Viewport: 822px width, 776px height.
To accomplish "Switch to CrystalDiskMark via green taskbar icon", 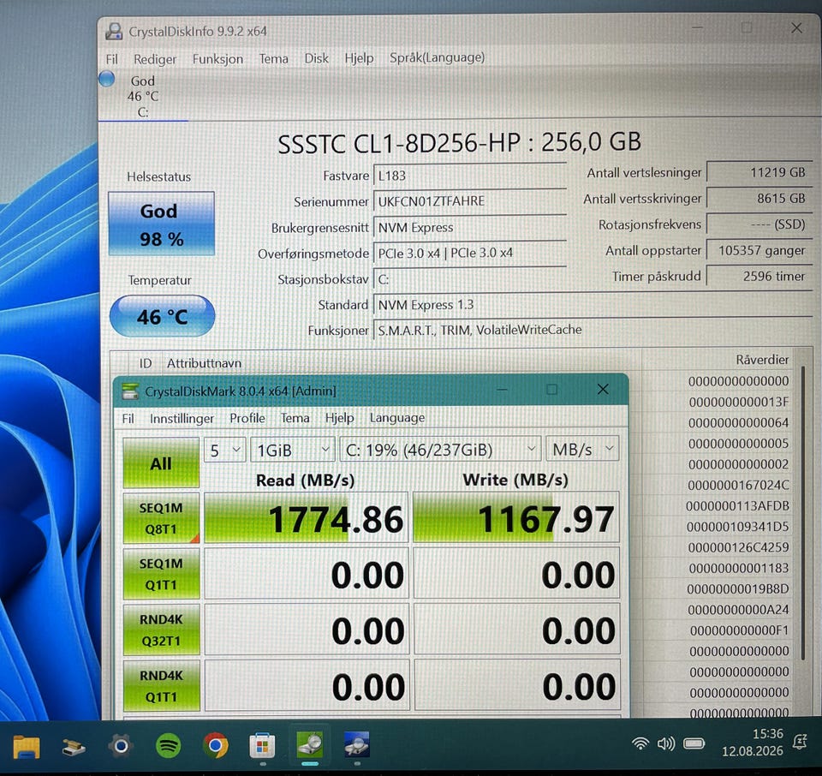I will click(x=309, y=744).
